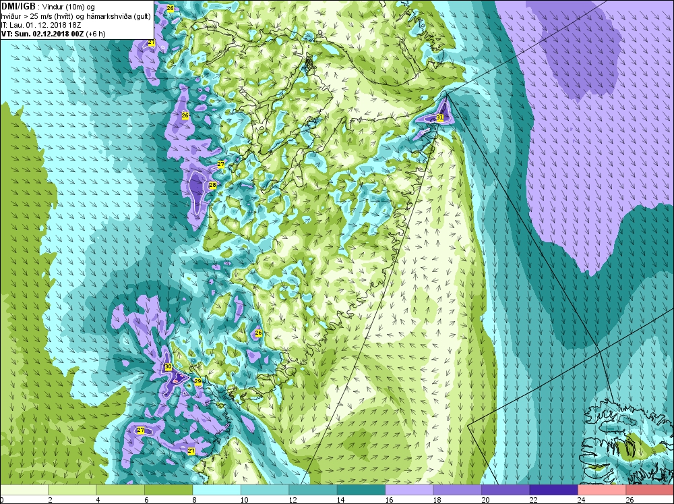Pick the salmon red above-26 m/s legend swatch
Image resolution: width=674 pixels, height=504 pixels.
click(x=650, y=490)
